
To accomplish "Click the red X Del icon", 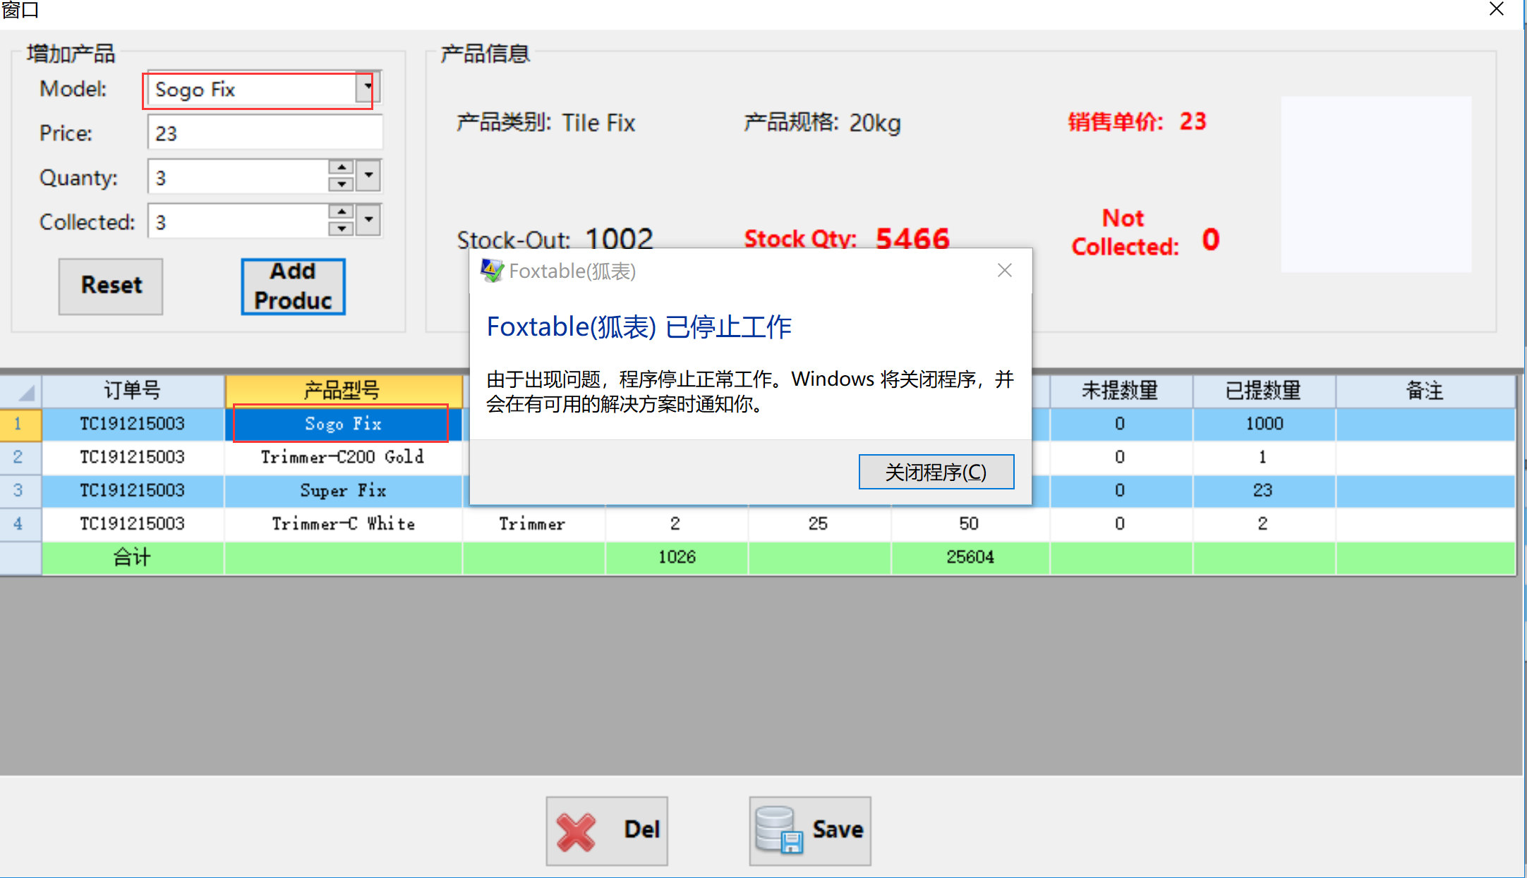I will click(x=577, y=831).
